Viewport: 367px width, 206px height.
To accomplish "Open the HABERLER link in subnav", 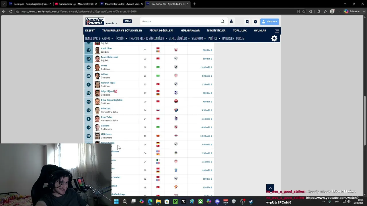I will click(228, 38).
